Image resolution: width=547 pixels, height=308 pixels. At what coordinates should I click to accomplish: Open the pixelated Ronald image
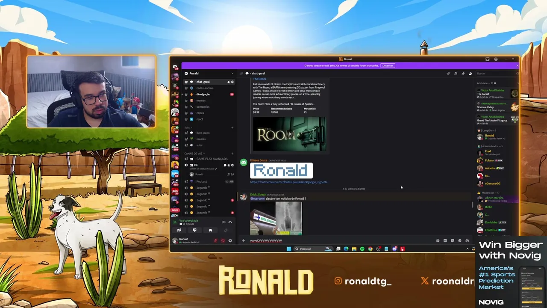[281, 171]
